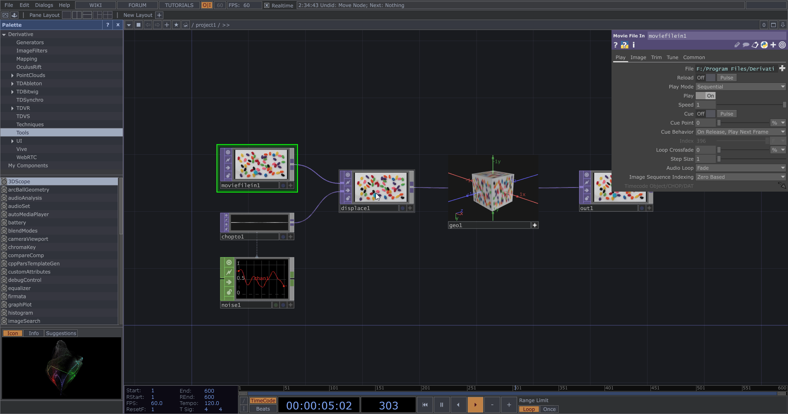This screenshot has height=414, width=788.
Task: Click the operator info 'i' icon
Action: (x=634, y=45)
